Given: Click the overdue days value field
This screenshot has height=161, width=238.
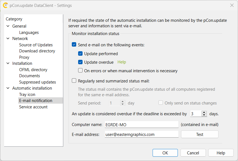Looking at the screenshot, I should pyautogui.click(x=196, y=114).
